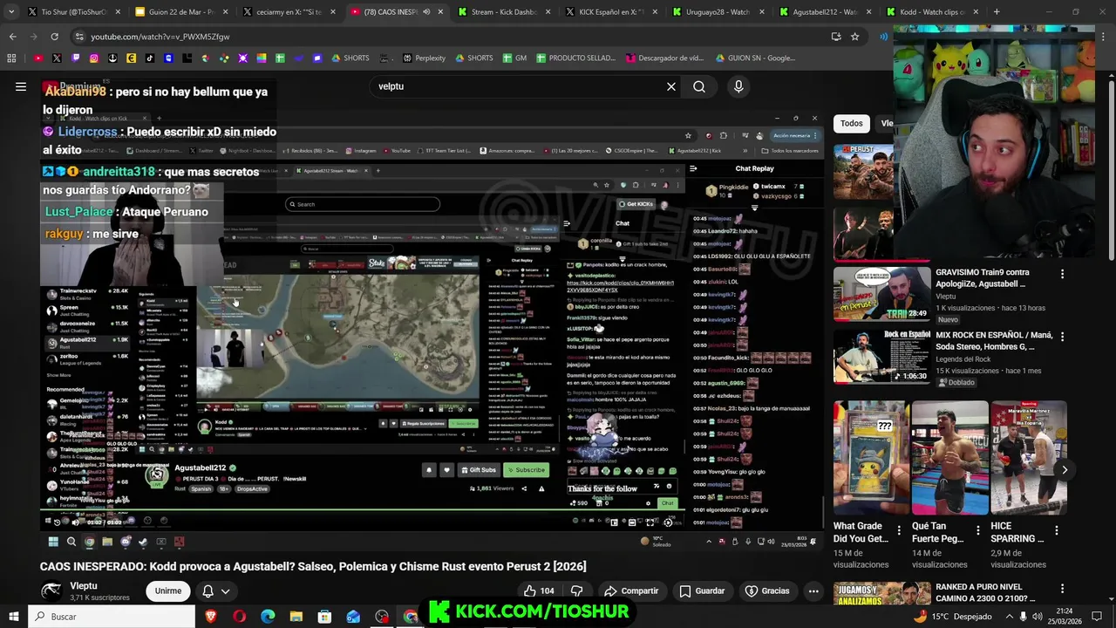Open the more actions ellipsis menu

813,590
